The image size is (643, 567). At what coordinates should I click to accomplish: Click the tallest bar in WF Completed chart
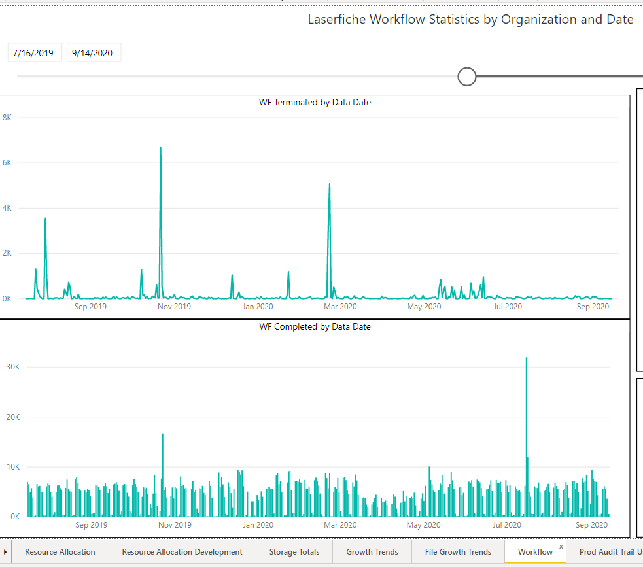pyautogui.click(x=526, y=360)
